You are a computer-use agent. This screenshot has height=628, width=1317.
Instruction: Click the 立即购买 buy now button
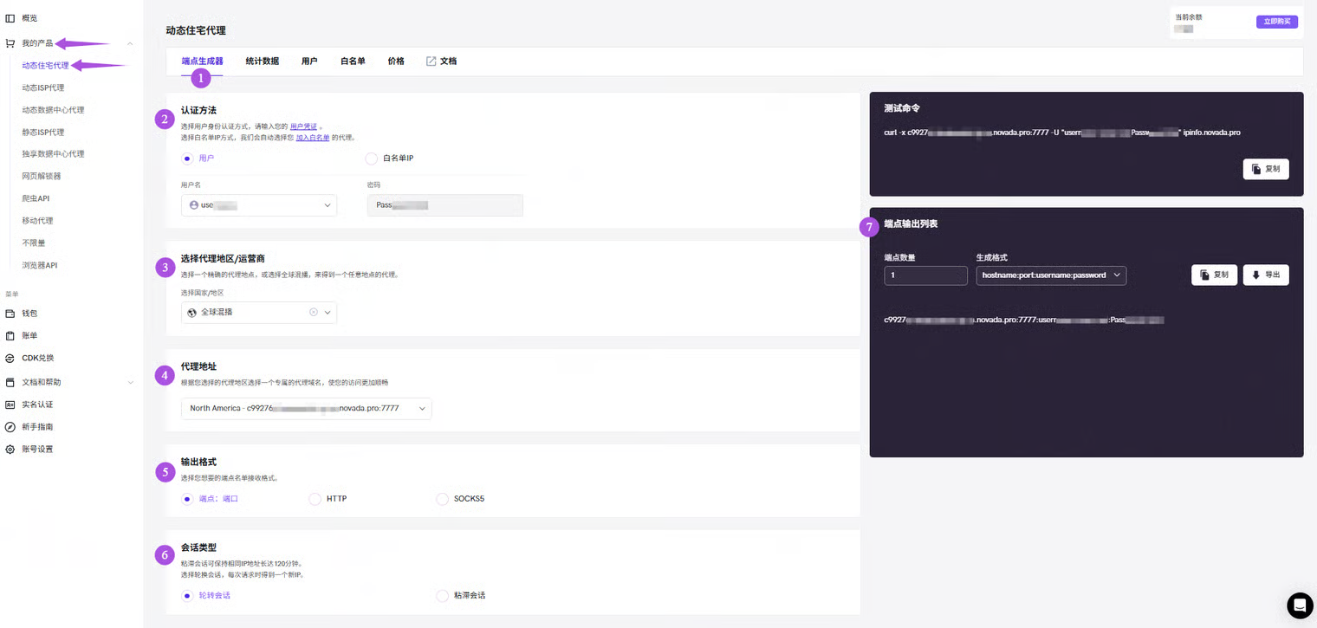[x=1276, y=22]
